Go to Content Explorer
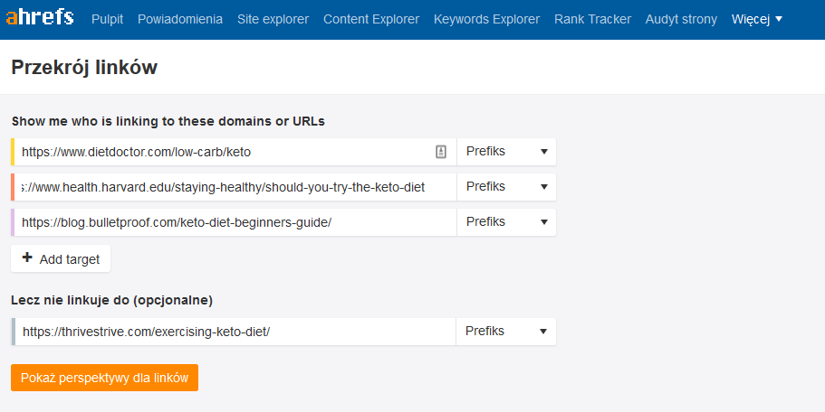The width and height of the screenshot is (825, 412). pos(371,19)
